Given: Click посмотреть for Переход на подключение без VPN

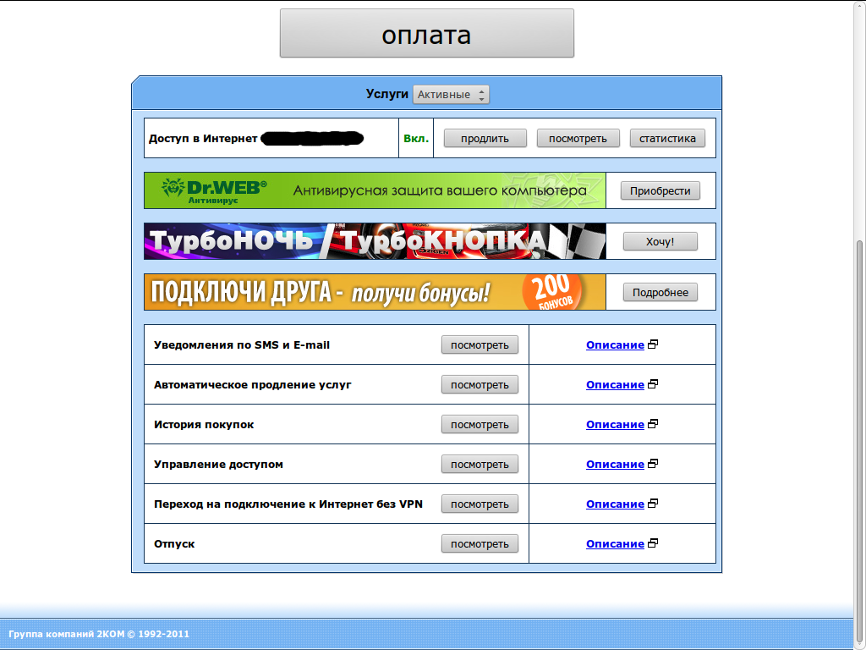Looking at the screenshot, I should point(480,504).
